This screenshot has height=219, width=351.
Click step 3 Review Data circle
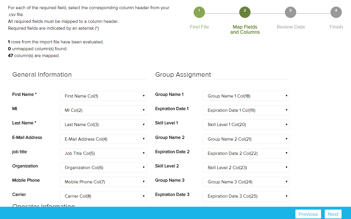tap(290, 12)
